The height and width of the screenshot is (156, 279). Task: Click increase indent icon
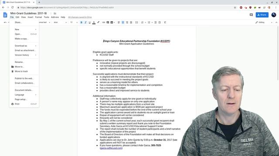160,23
